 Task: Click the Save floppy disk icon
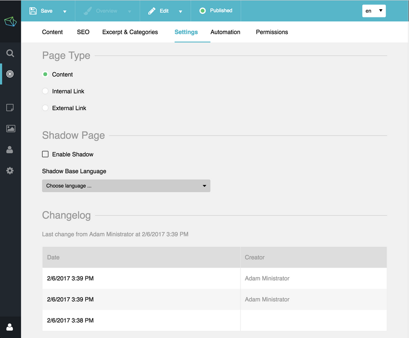point(33,11)
